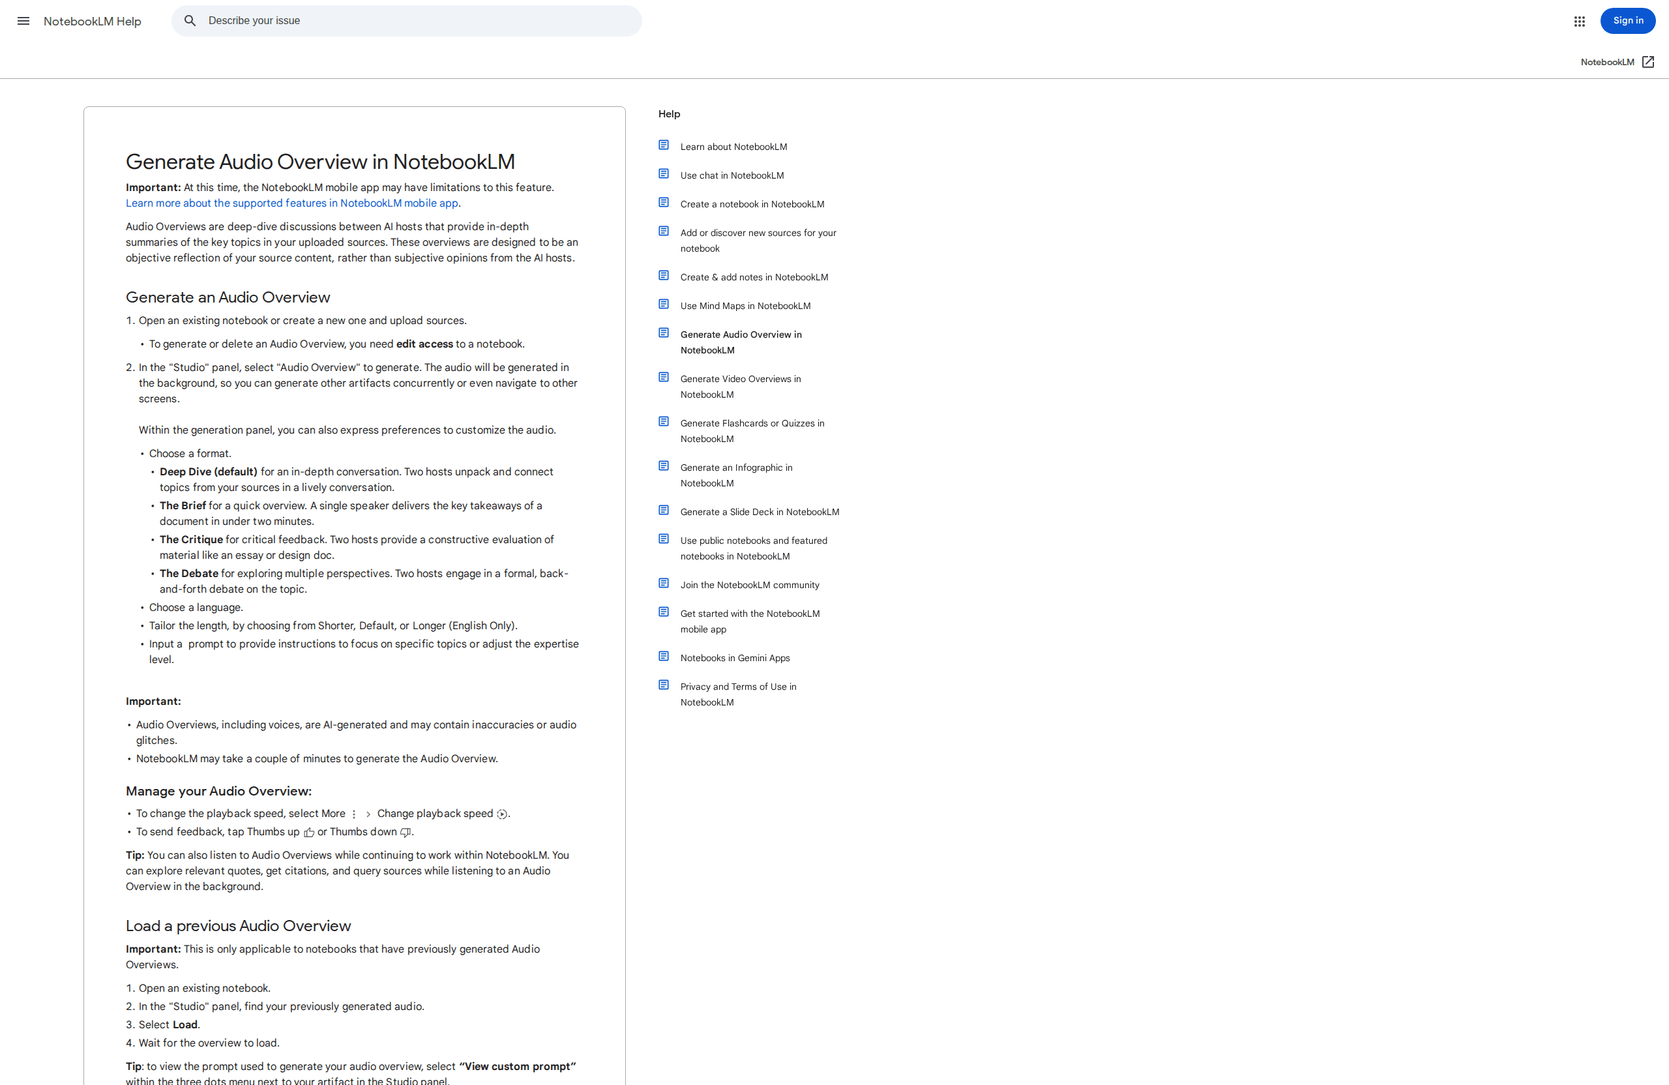Click article icon beside Use Mind Maps
This screenshot has height=1085, width=1669.
664,305
